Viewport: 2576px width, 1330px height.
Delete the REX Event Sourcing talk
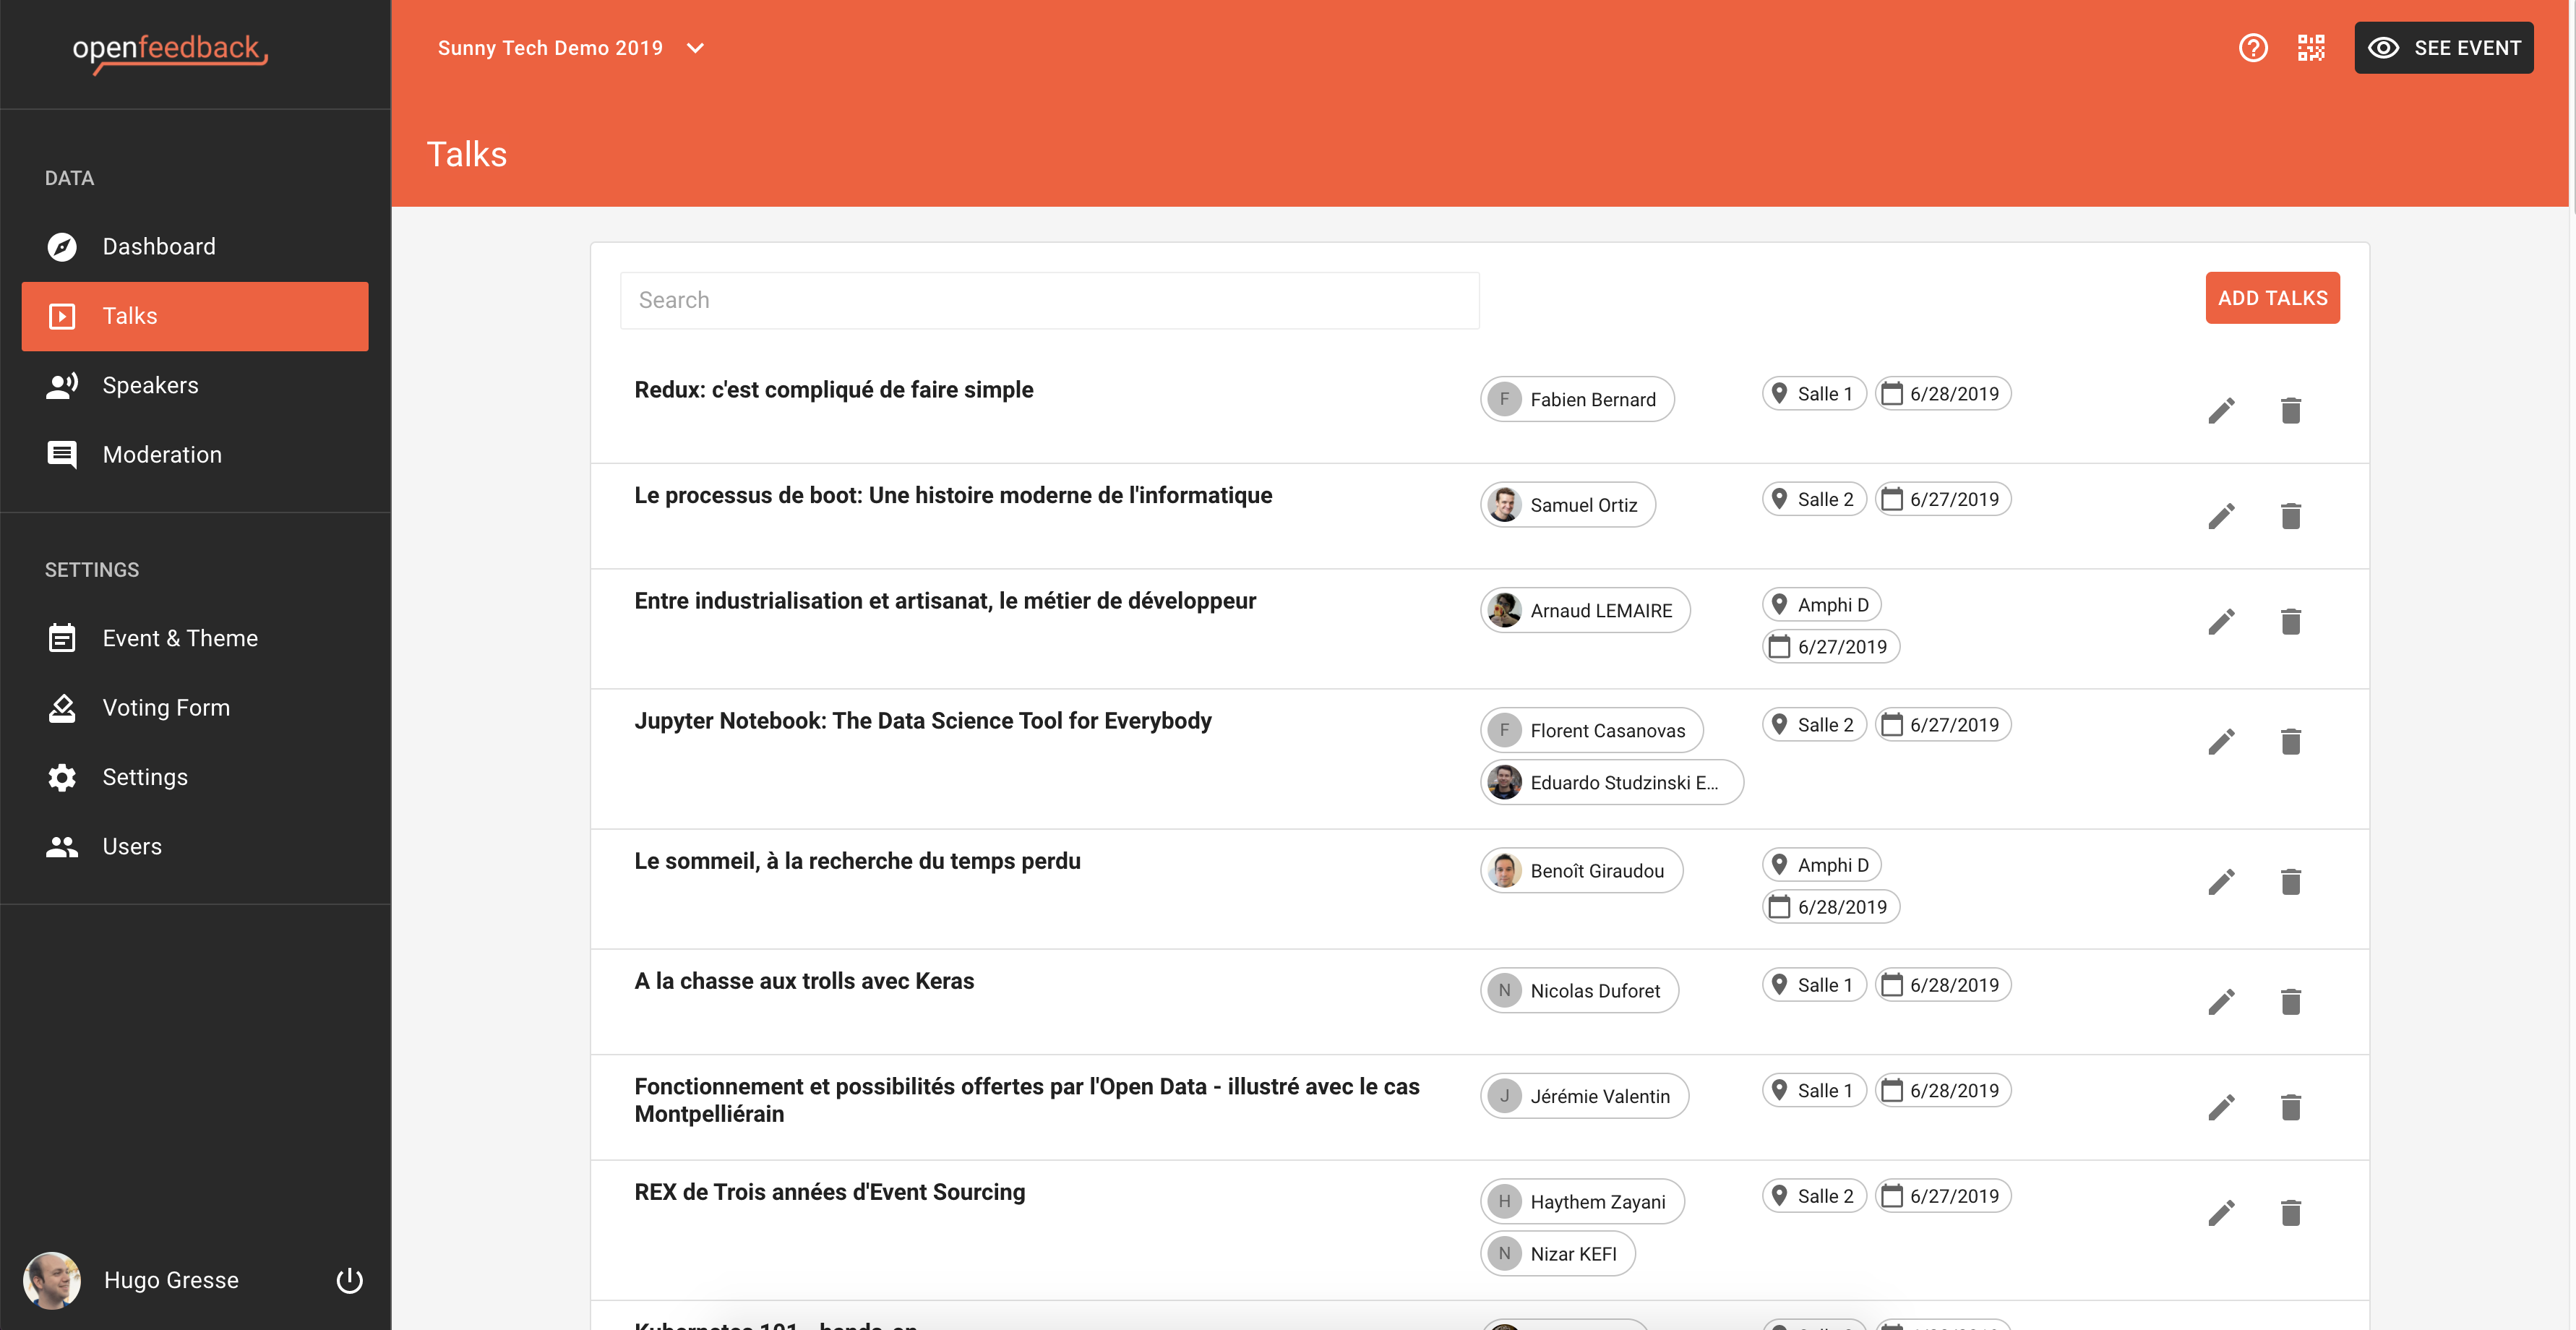(2291, 1214)
